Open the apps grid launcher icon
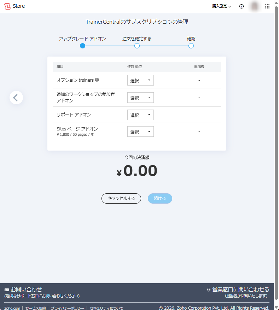 click(267, 6)
